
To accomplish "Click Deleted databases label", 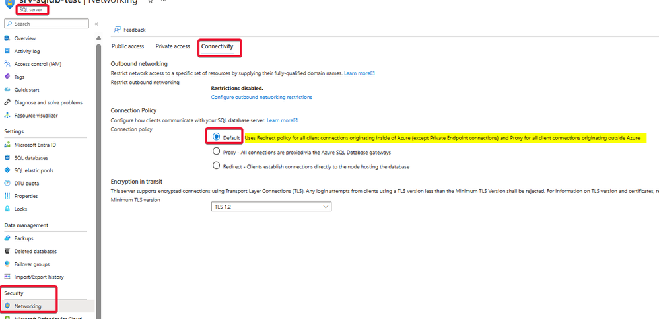I will [35, 252].
